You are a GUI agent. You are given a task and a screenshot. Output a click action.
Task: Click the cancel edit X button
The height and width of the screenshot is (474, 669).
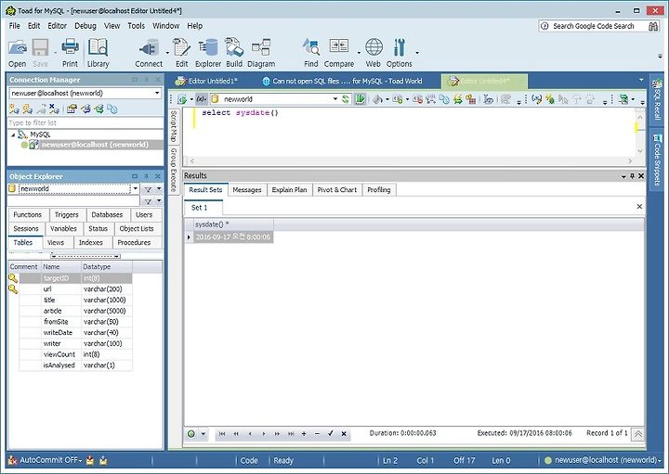[344, 433]
